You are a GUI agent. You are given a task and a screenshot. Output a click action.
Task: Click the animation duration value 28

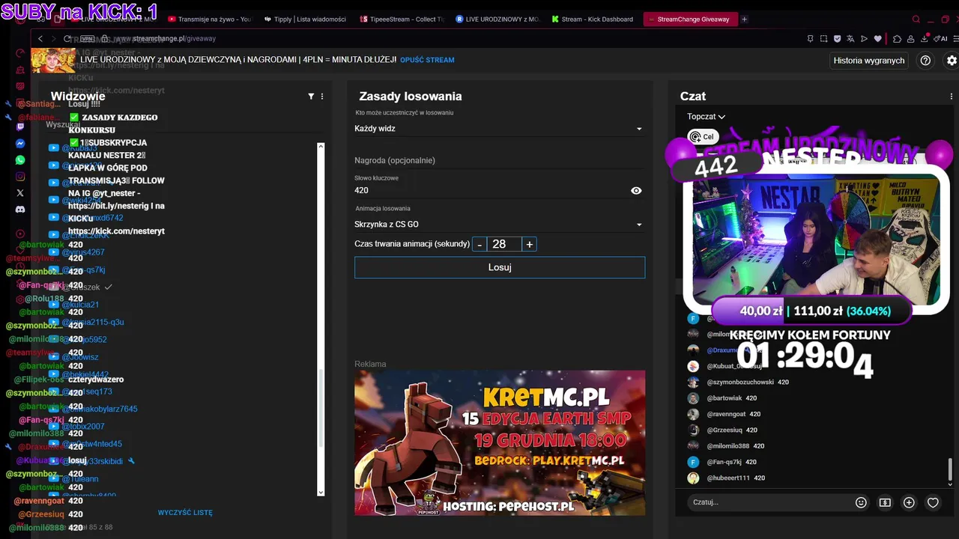click(504, 245)
